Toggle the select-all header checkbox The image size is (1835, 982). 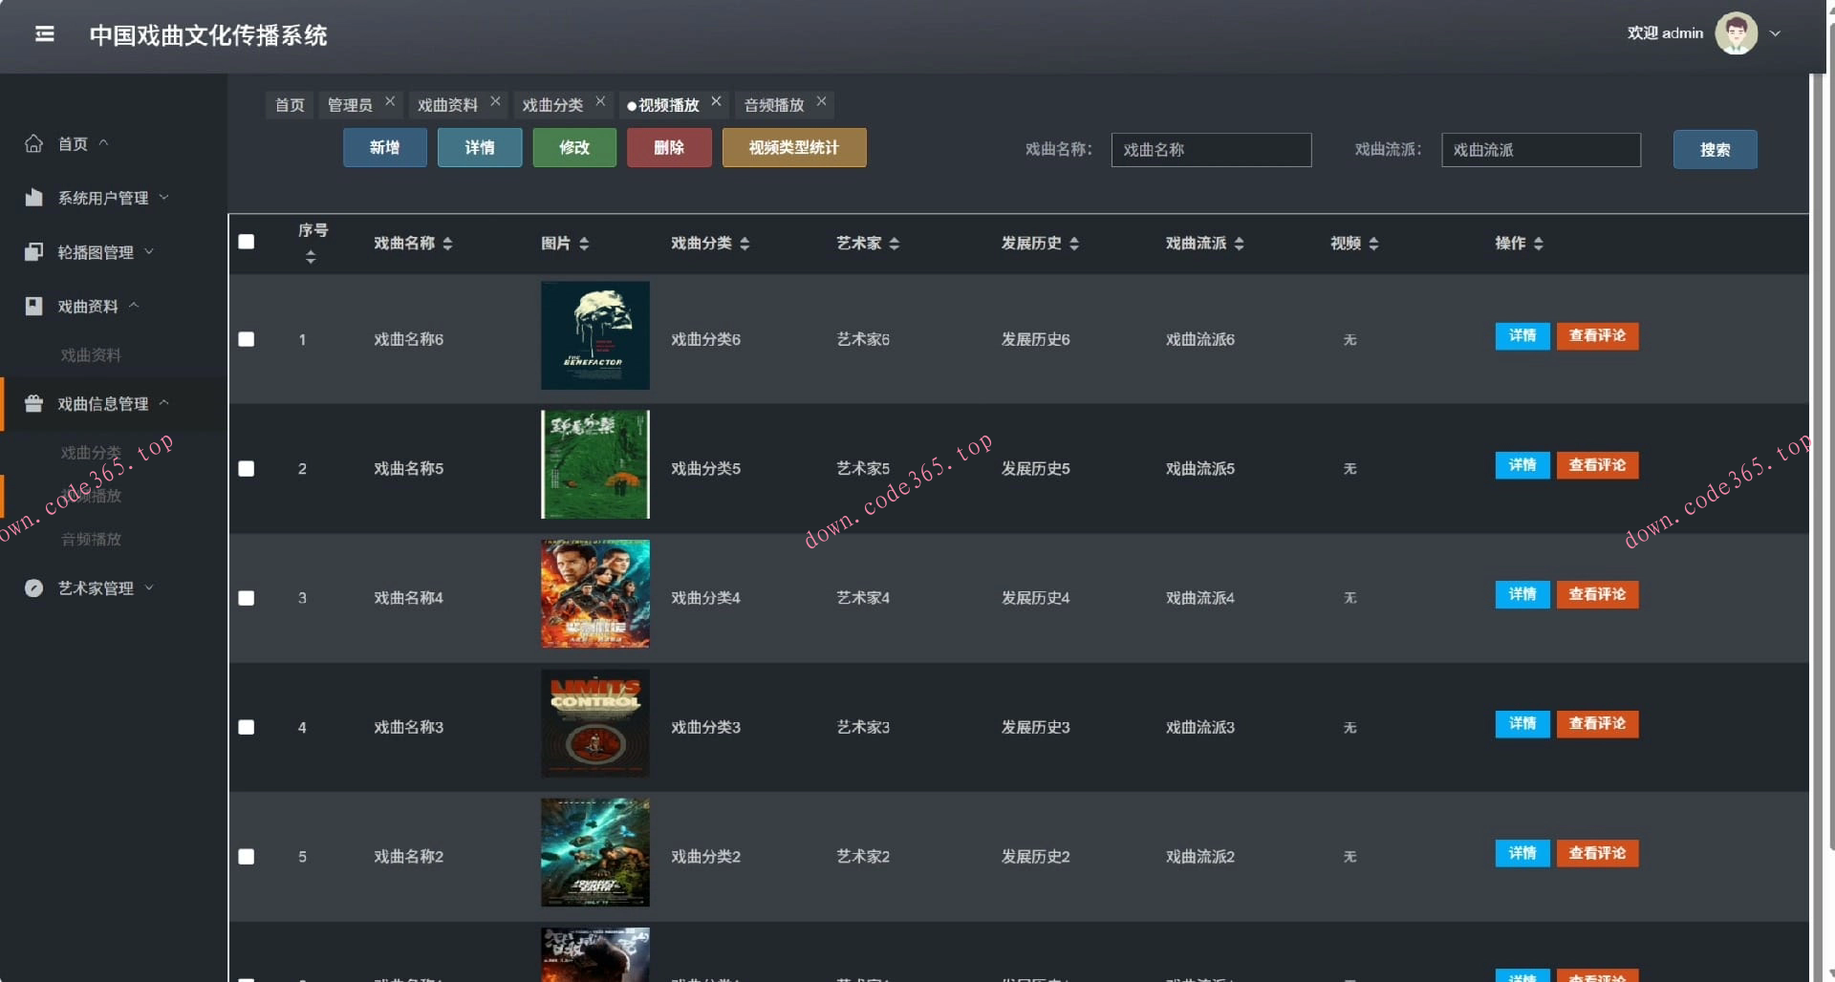click(247, 242)
